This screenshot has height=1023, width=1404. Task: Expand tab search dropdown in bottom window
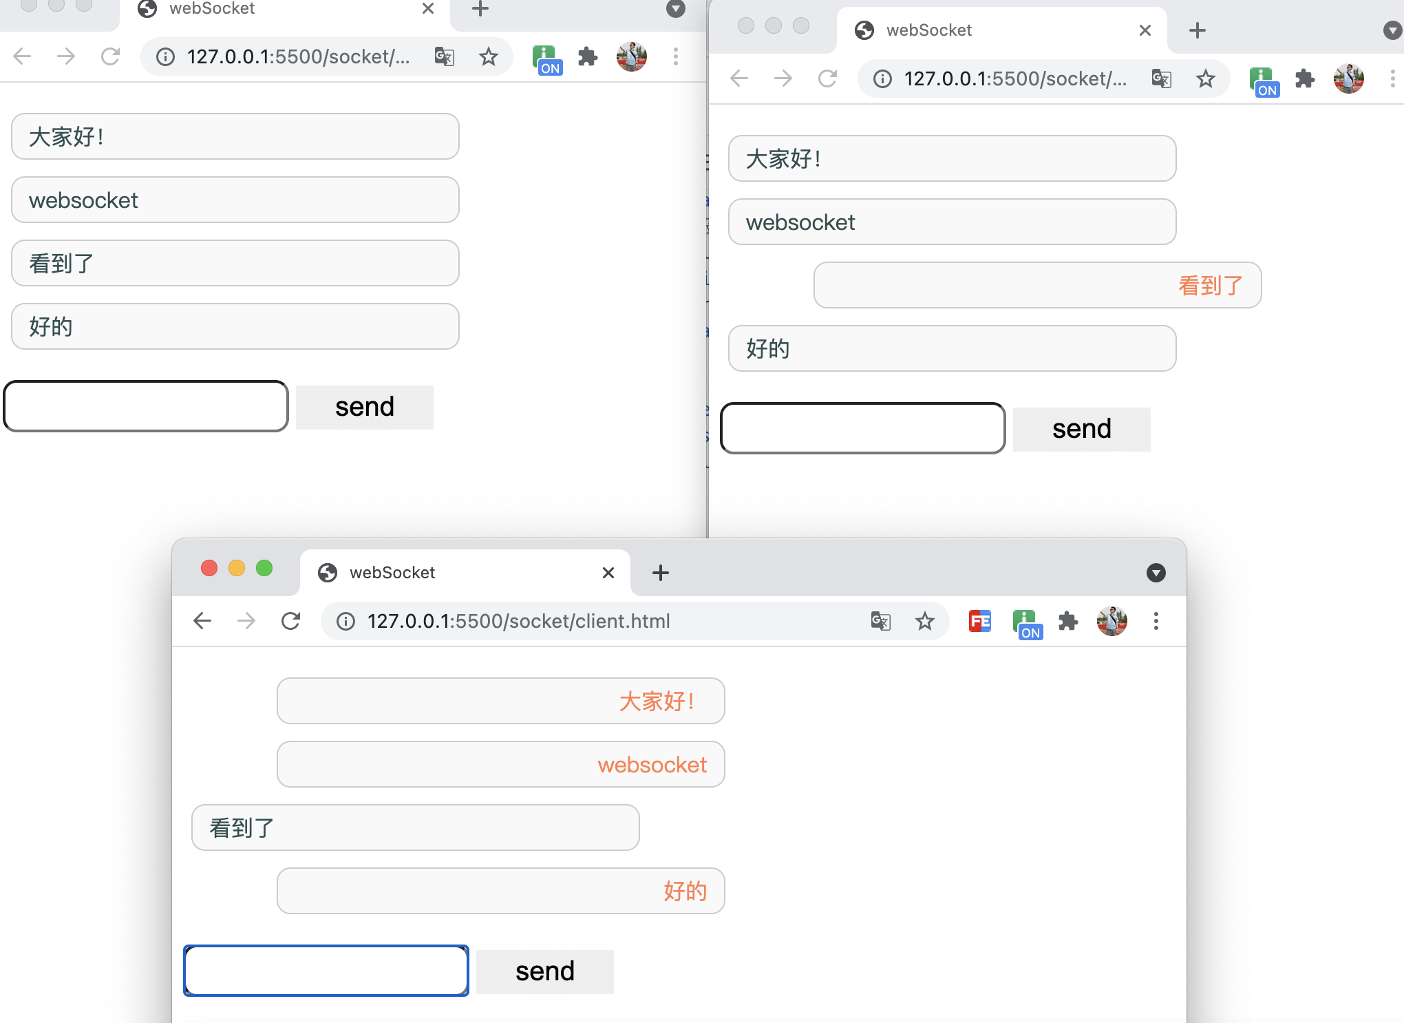(x=1156, y=573)
